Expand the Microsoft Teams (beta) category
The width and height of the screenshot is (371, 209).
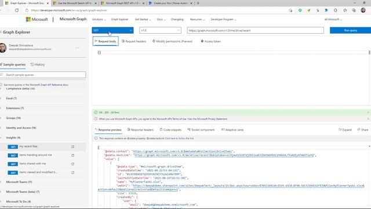coord(23,192)
